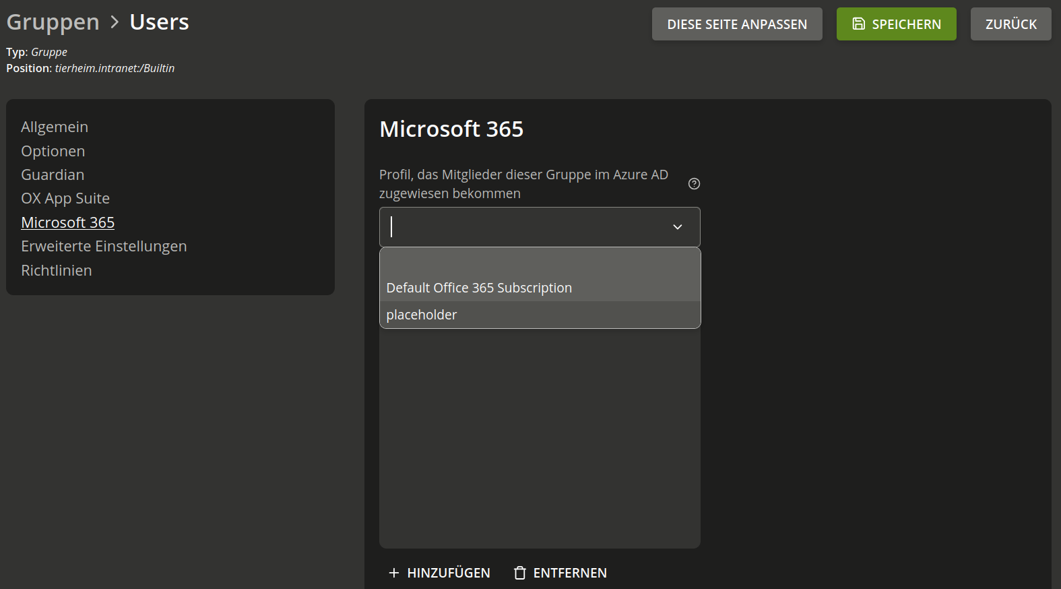
Task: Navigate to Gruppen breadcrumb
Action: click(53, 22)
